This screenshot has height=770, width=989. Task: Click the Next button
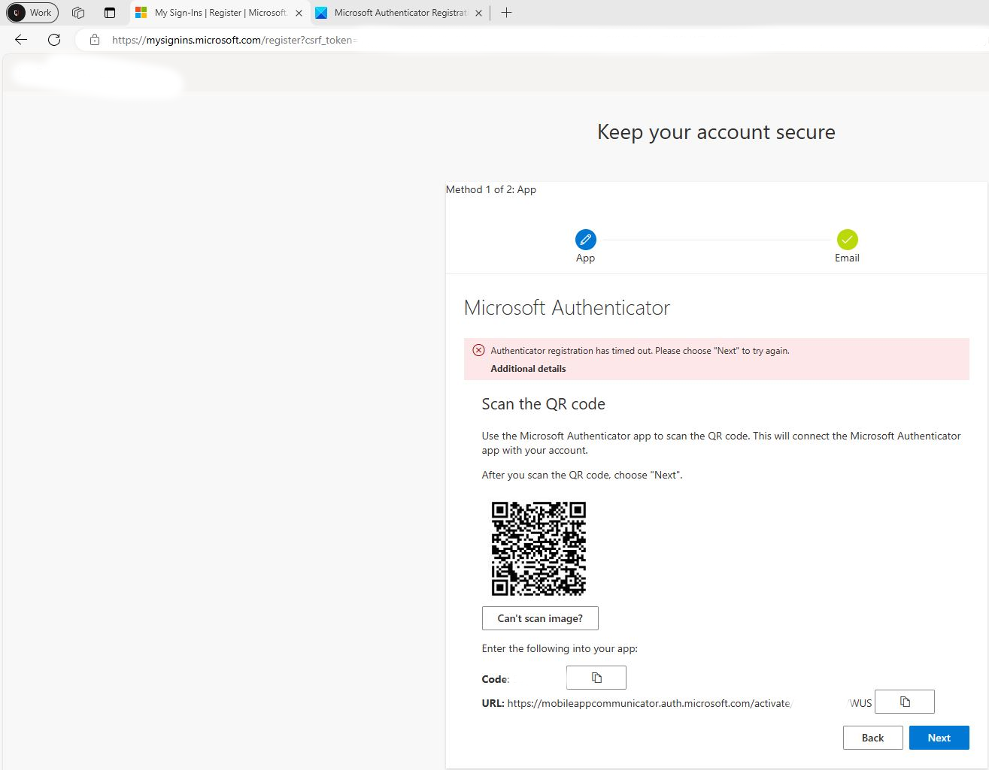939,738
